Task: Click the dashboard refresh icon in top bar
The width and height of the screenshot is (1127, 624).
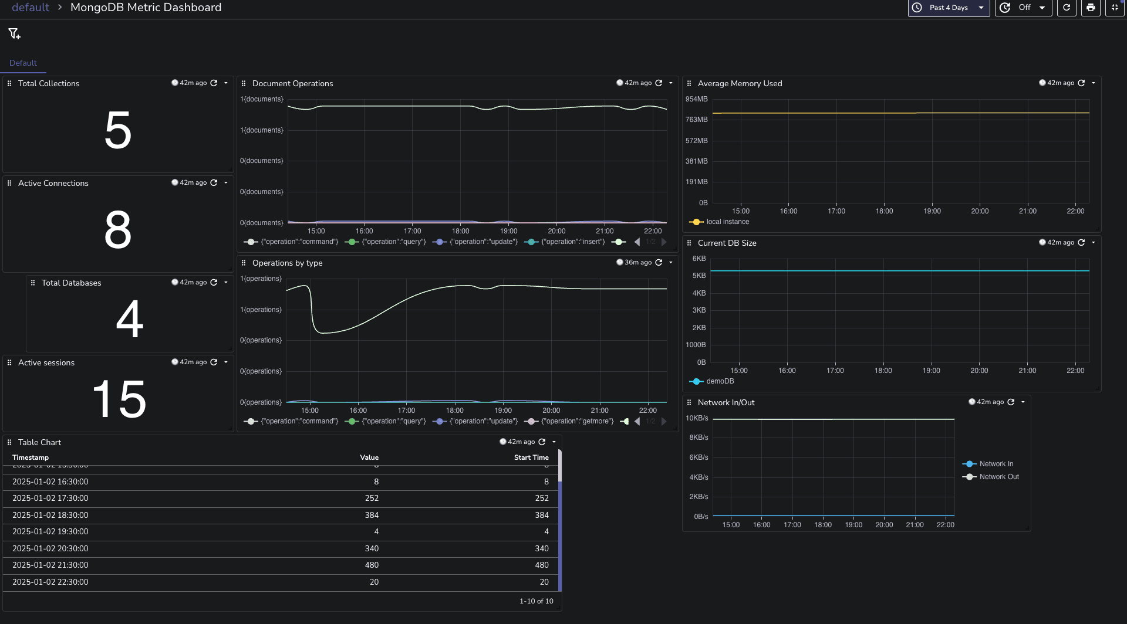Action: (1067, 8)
